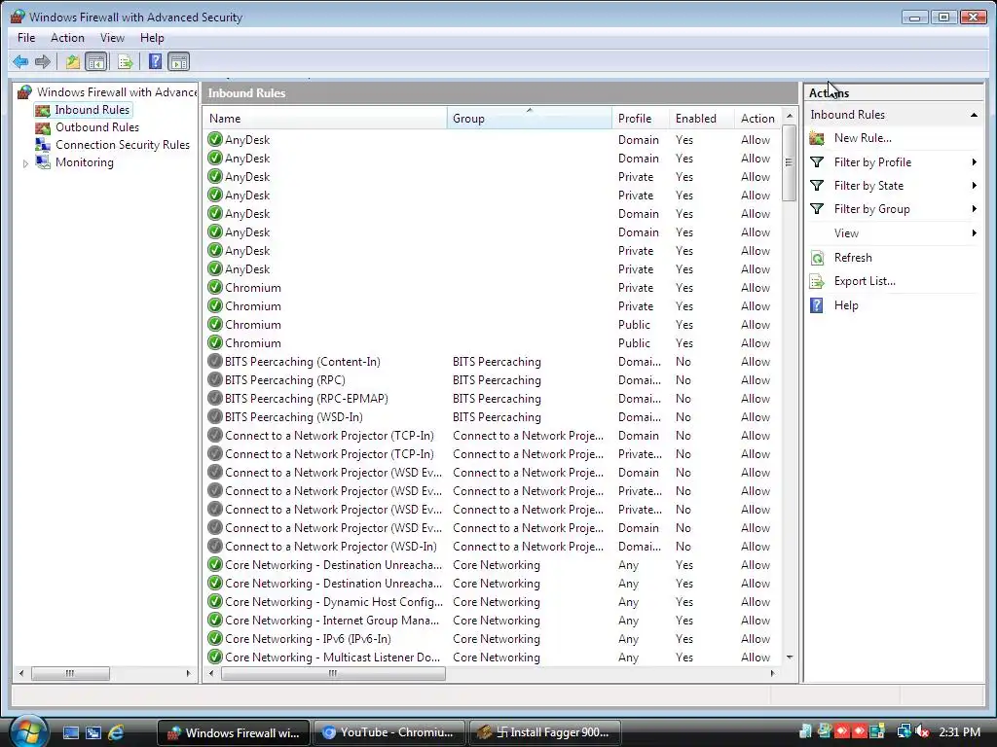Open the Filter by State submenu arrow
The width and height of the screenshot is (997, 747).
coord(974,186)
